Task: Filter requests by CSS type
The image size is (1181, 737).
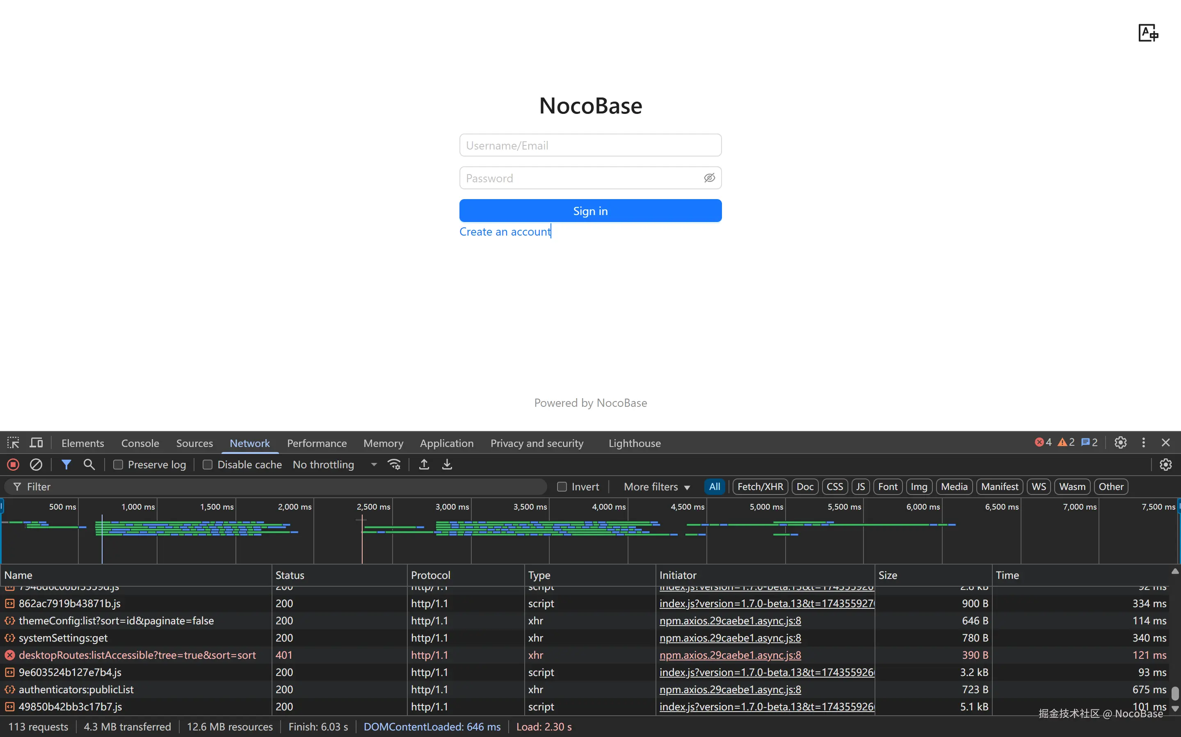Action: pos(834,486)
